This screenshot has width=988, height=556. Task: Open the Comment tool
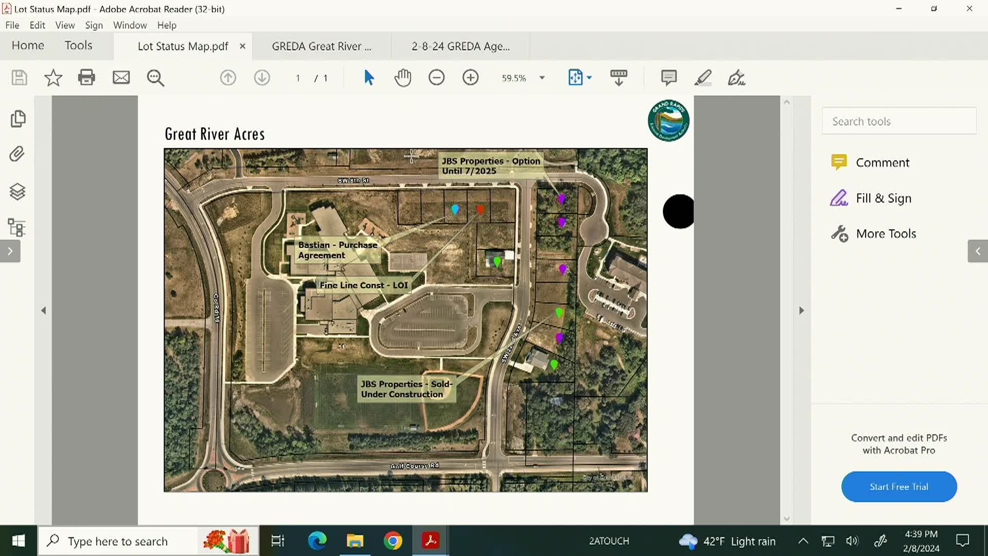[870, 163]
